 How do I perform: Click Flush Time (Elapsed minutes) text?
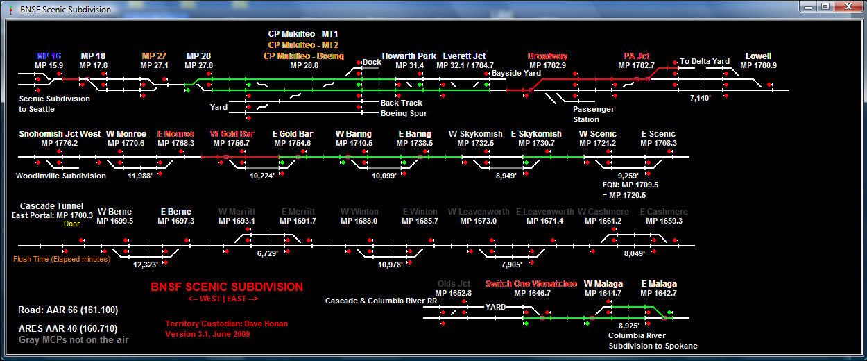click(62, 259)
